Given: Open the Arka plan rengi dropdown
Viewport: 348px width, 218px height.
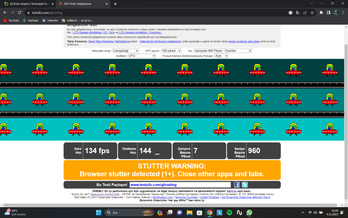Looking at the screenshot, I should 125,51.
